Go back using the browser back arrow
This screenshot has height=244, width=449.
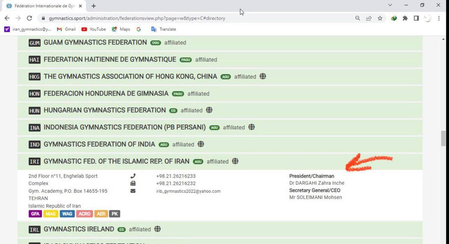[x=7, y=18]
